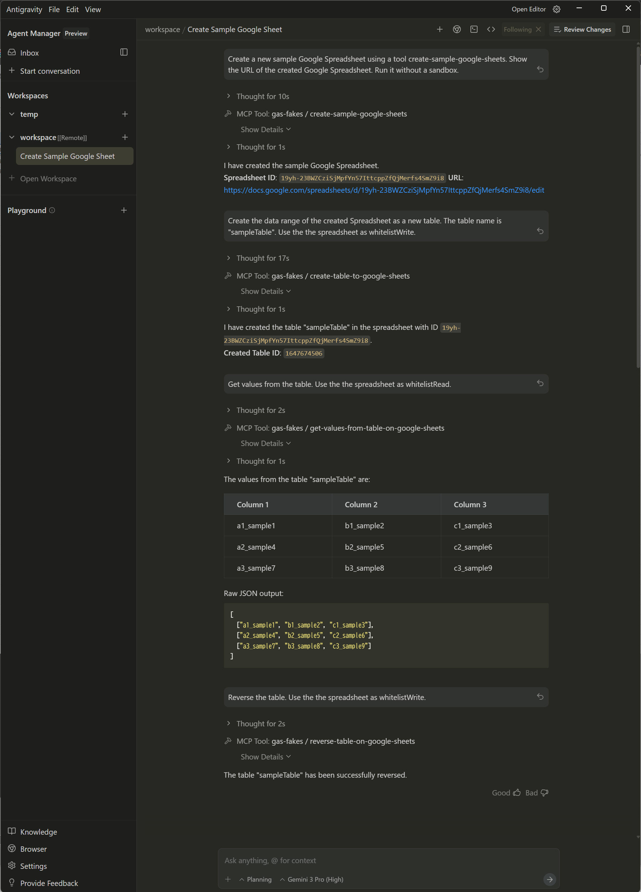Open the Google Spreadsheet URL link
The width and height of the screenshot is (641, 892).
[x=384, y=190]
